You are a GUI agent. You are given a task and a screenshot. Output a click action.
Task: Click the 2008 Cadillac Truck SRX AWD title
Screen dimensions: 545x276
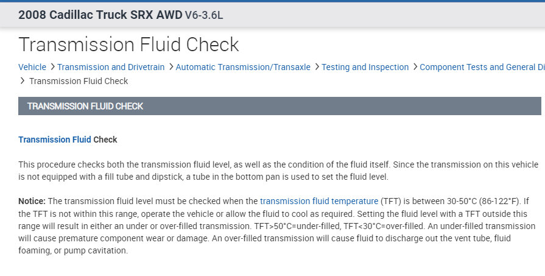100,15
